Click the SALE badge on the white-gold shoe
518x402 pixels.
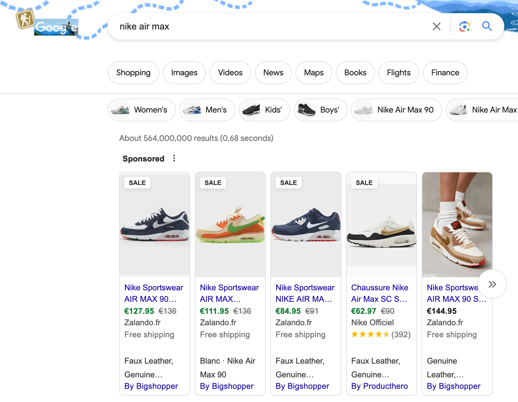pyautogui.click(x=364, y=183)
